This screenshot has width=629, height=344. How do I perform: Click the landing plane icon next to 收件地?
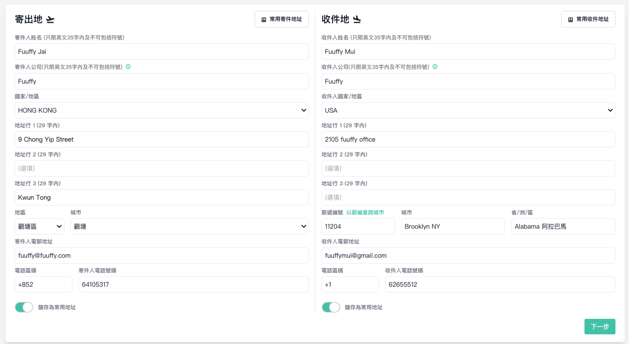click(x=357, y=20)
